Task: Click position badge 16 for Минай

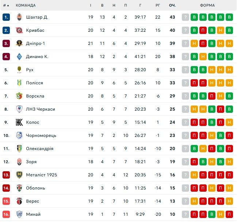Action: coord(6,214)
